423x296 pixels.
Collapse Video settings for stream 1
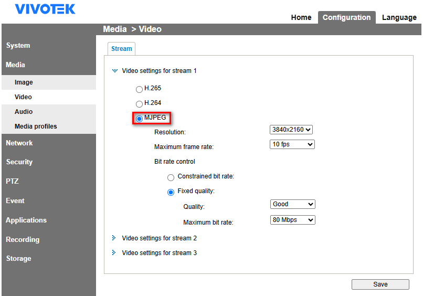tap(115, 71)
